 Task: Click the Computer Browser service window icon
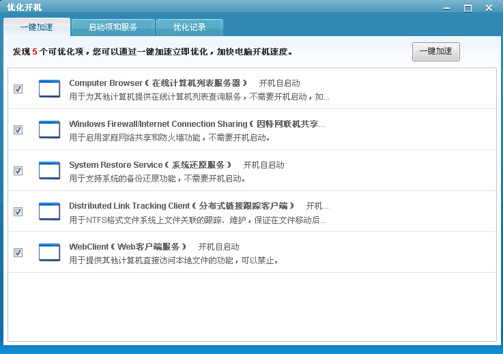(x=49, y=89)
